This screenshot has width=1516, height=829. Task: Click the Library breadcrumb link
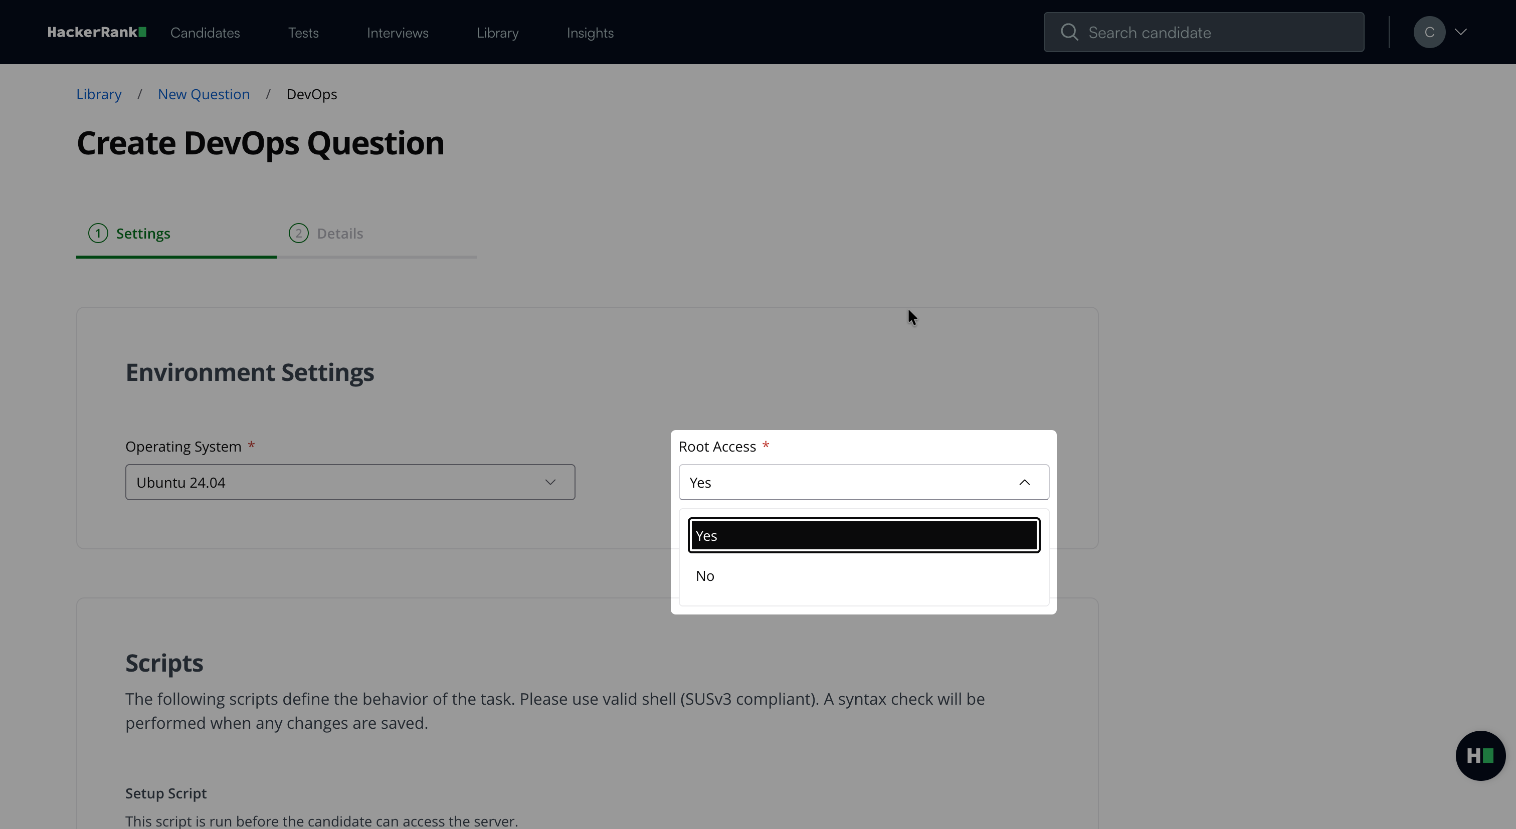coord(99,94)
